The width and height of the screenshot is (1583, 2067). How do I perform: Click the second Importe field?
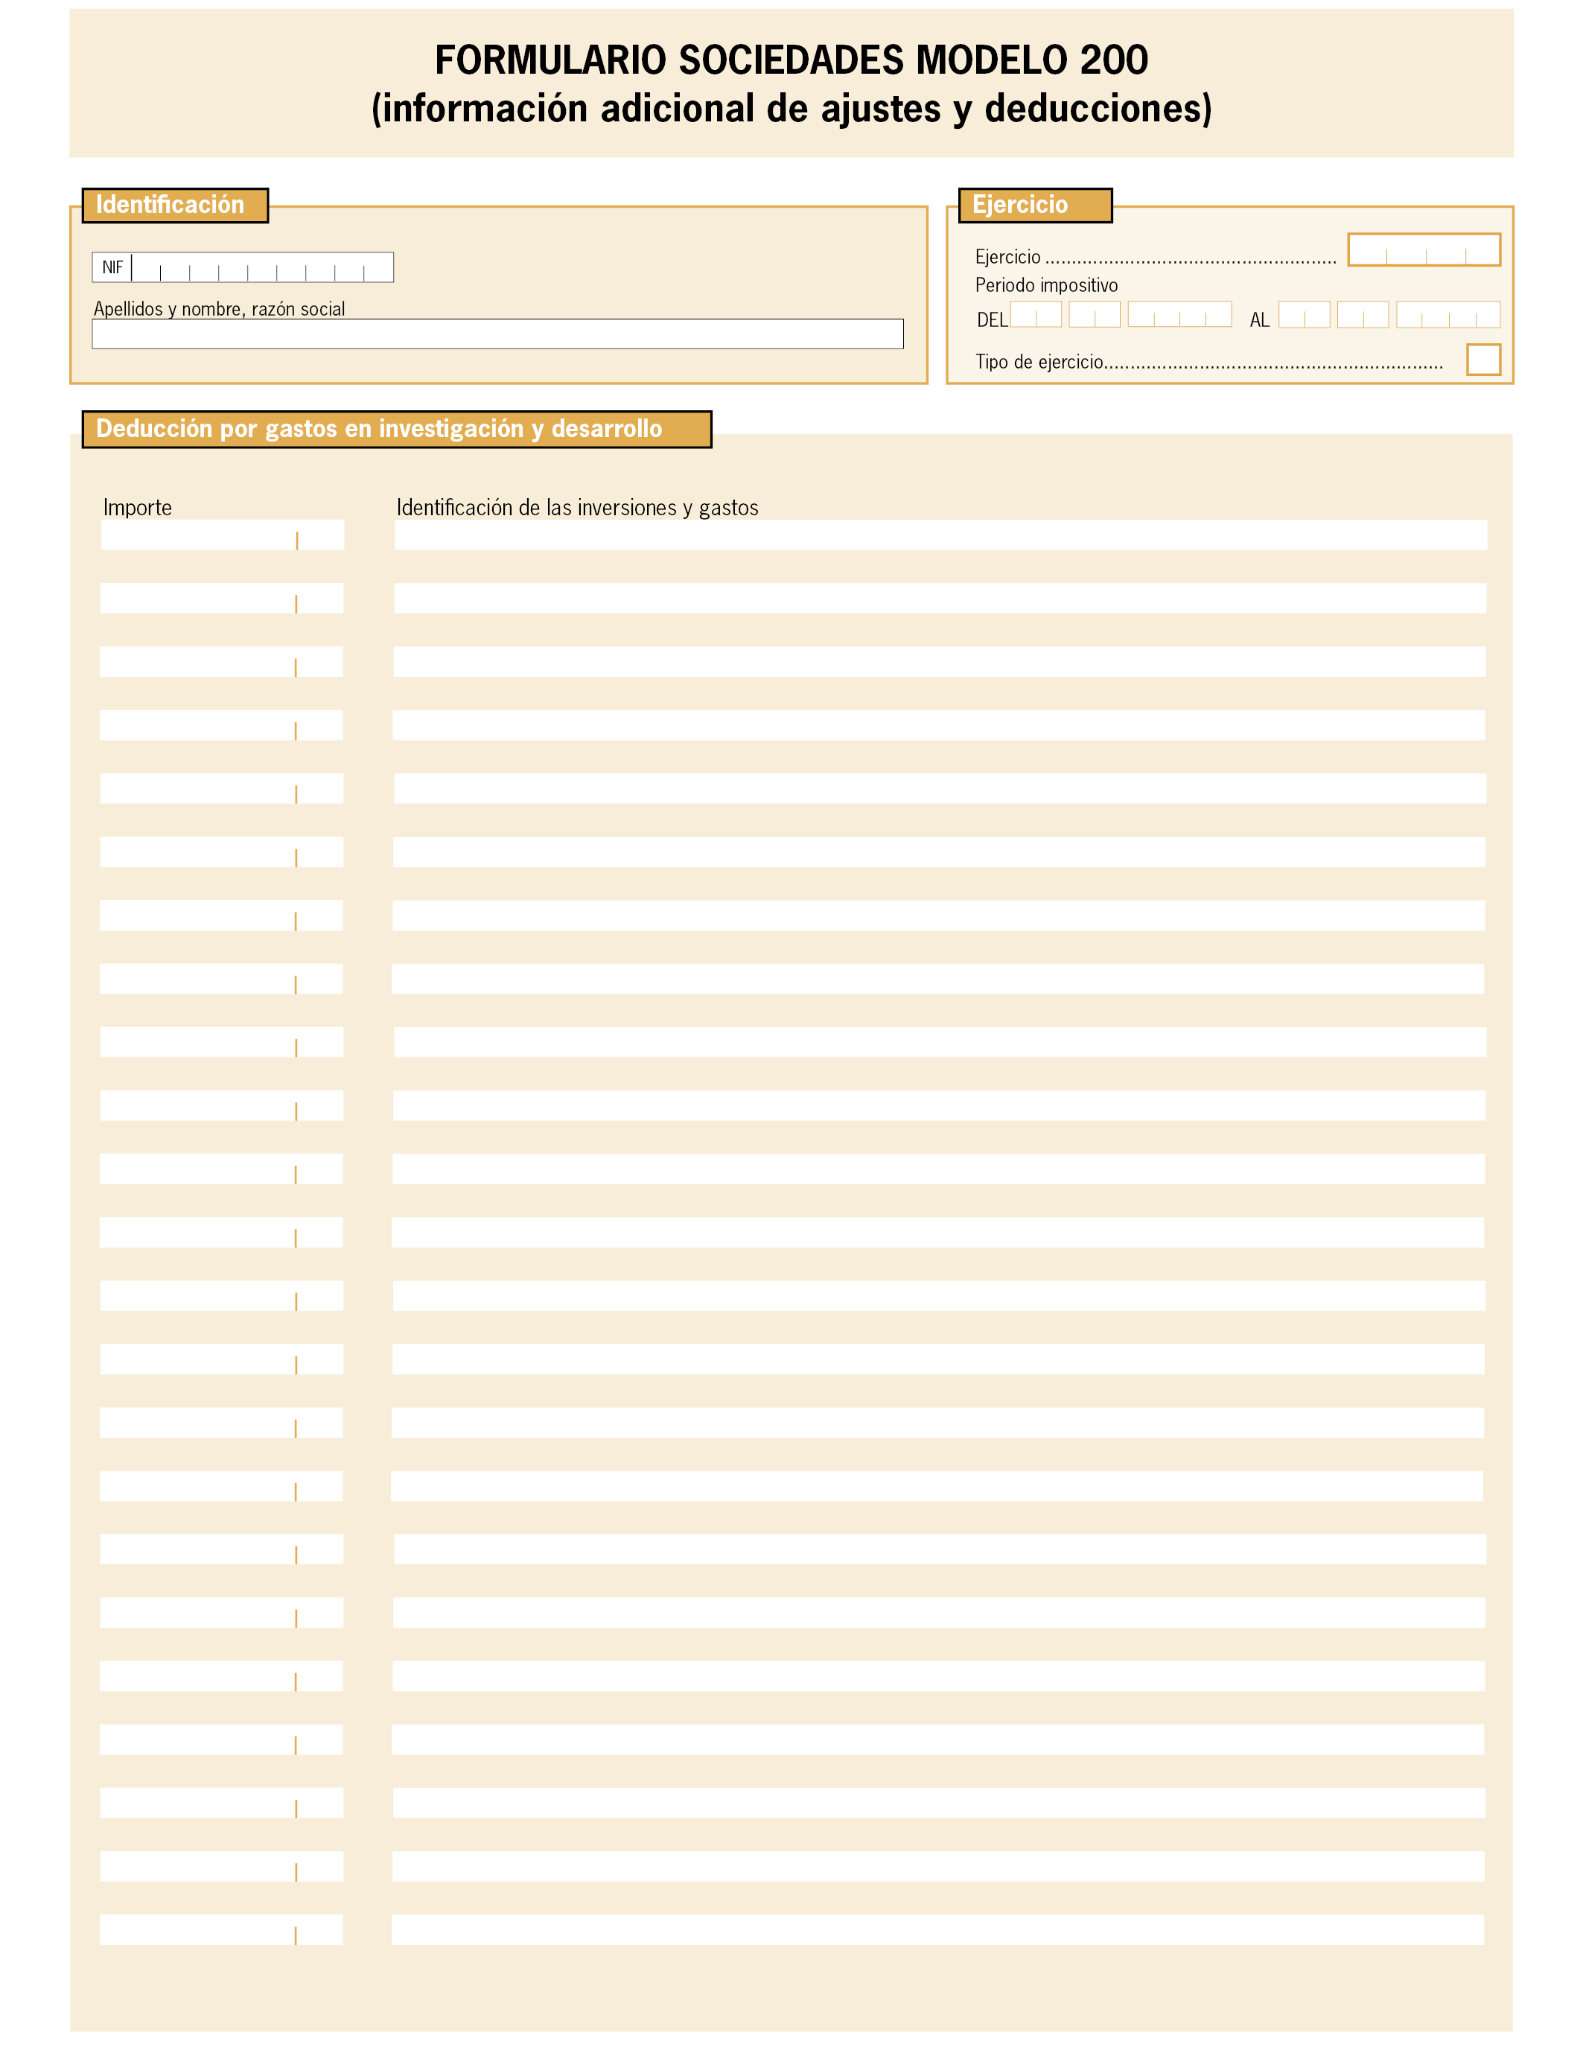[221, 598]
